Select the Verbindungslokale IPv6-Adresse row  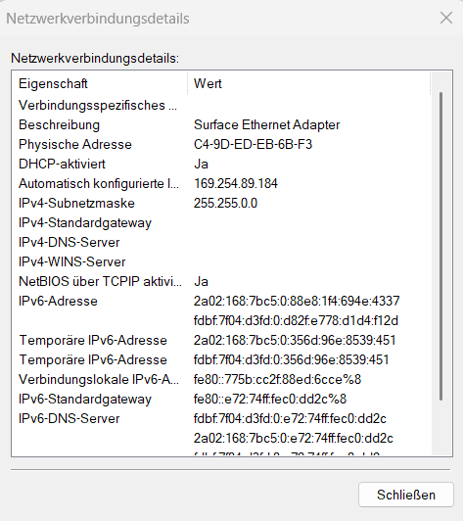(221, 379)
